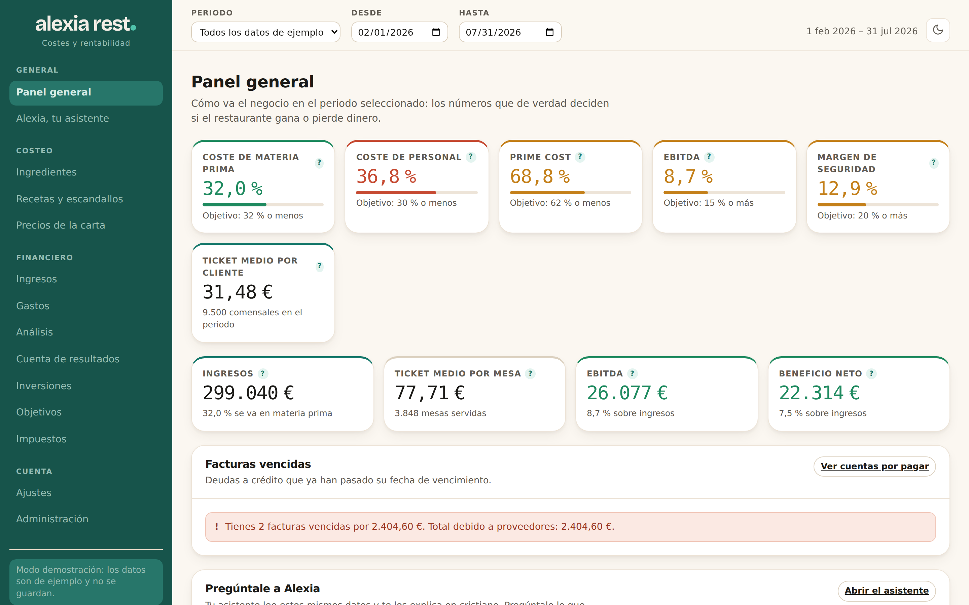The width and height of the screenshot is (969, 605).
Task: Show help for the Ingresos card
Action: click(x=263, y=373)
